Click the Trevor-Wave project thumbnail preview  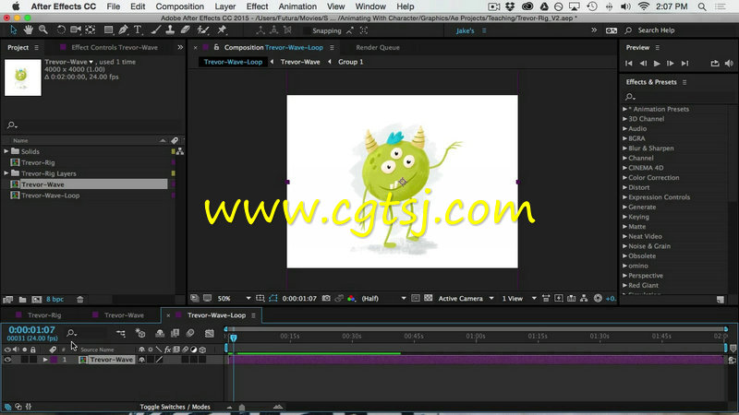22,77
